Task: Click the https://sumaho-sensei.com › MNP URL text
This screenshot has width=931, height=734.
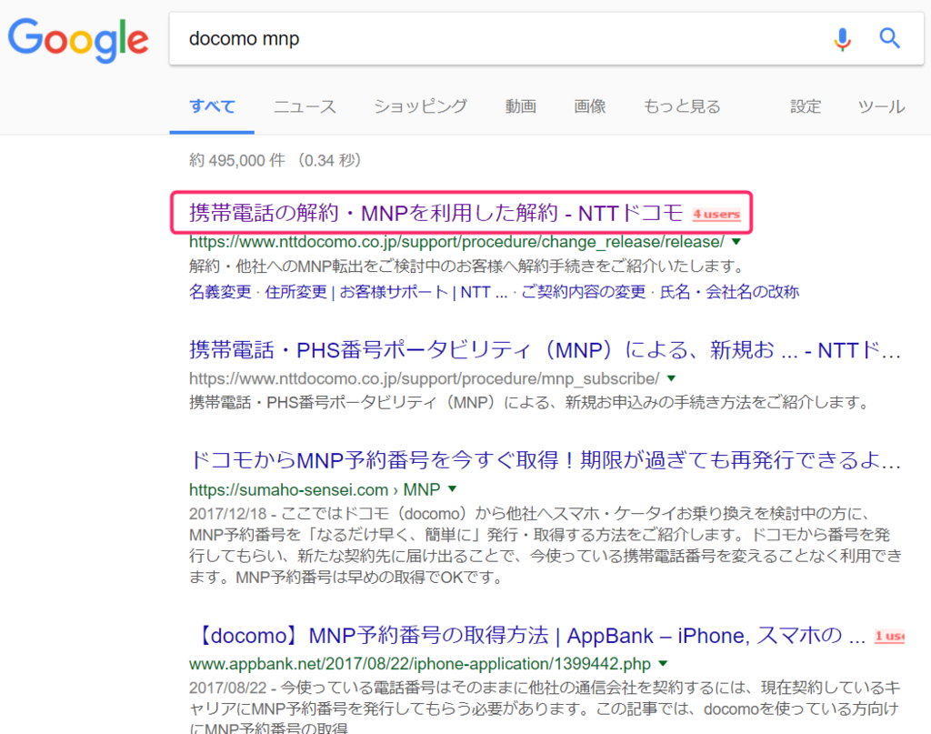Action: click(x=315, y=490)
